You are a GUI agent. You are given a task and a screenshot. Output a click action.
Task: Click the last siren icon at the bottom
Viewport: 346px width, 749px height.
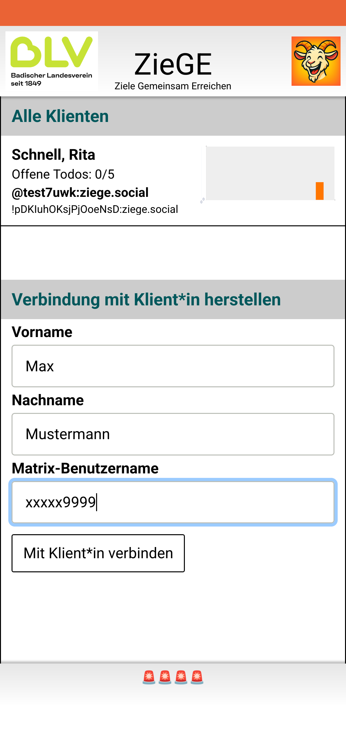[197, 677]
